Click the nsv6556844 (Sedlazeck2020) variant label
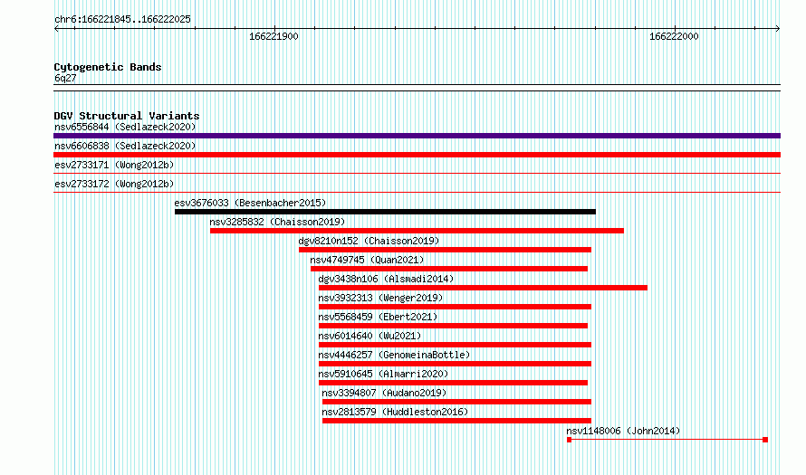The height and width of the screenshot is (475, 806). point(125,127)
